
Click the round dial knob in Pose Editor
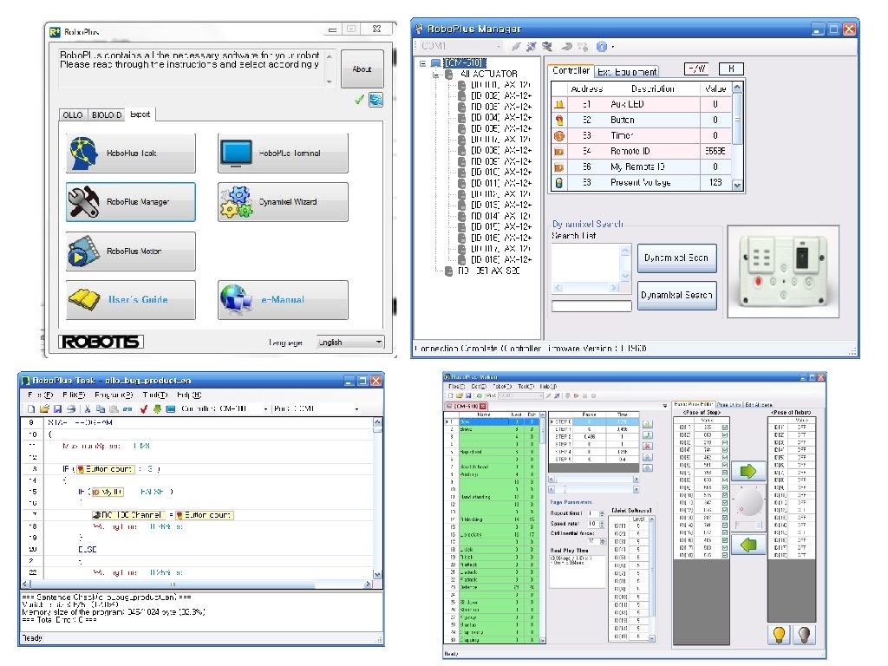(x=748, y=502)
